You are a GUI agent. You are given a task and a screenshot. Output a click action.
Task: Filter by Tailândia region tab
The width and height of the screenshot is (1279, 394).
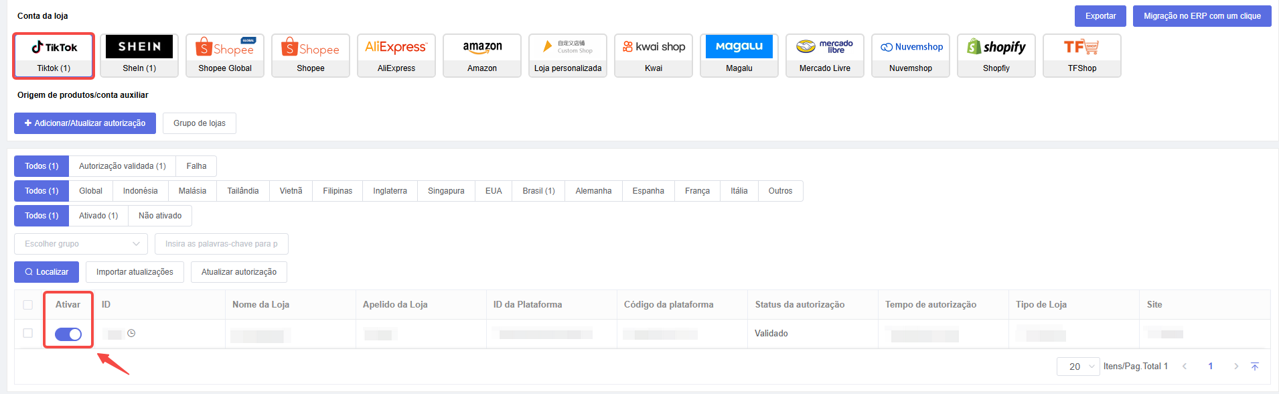point(243,191)
